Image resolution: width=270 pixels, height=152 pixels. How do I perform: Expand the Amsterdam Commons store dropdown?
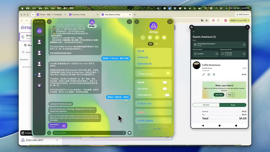[244, 45]
